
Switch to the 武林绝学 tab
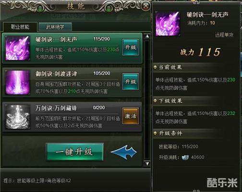[55, 27]
